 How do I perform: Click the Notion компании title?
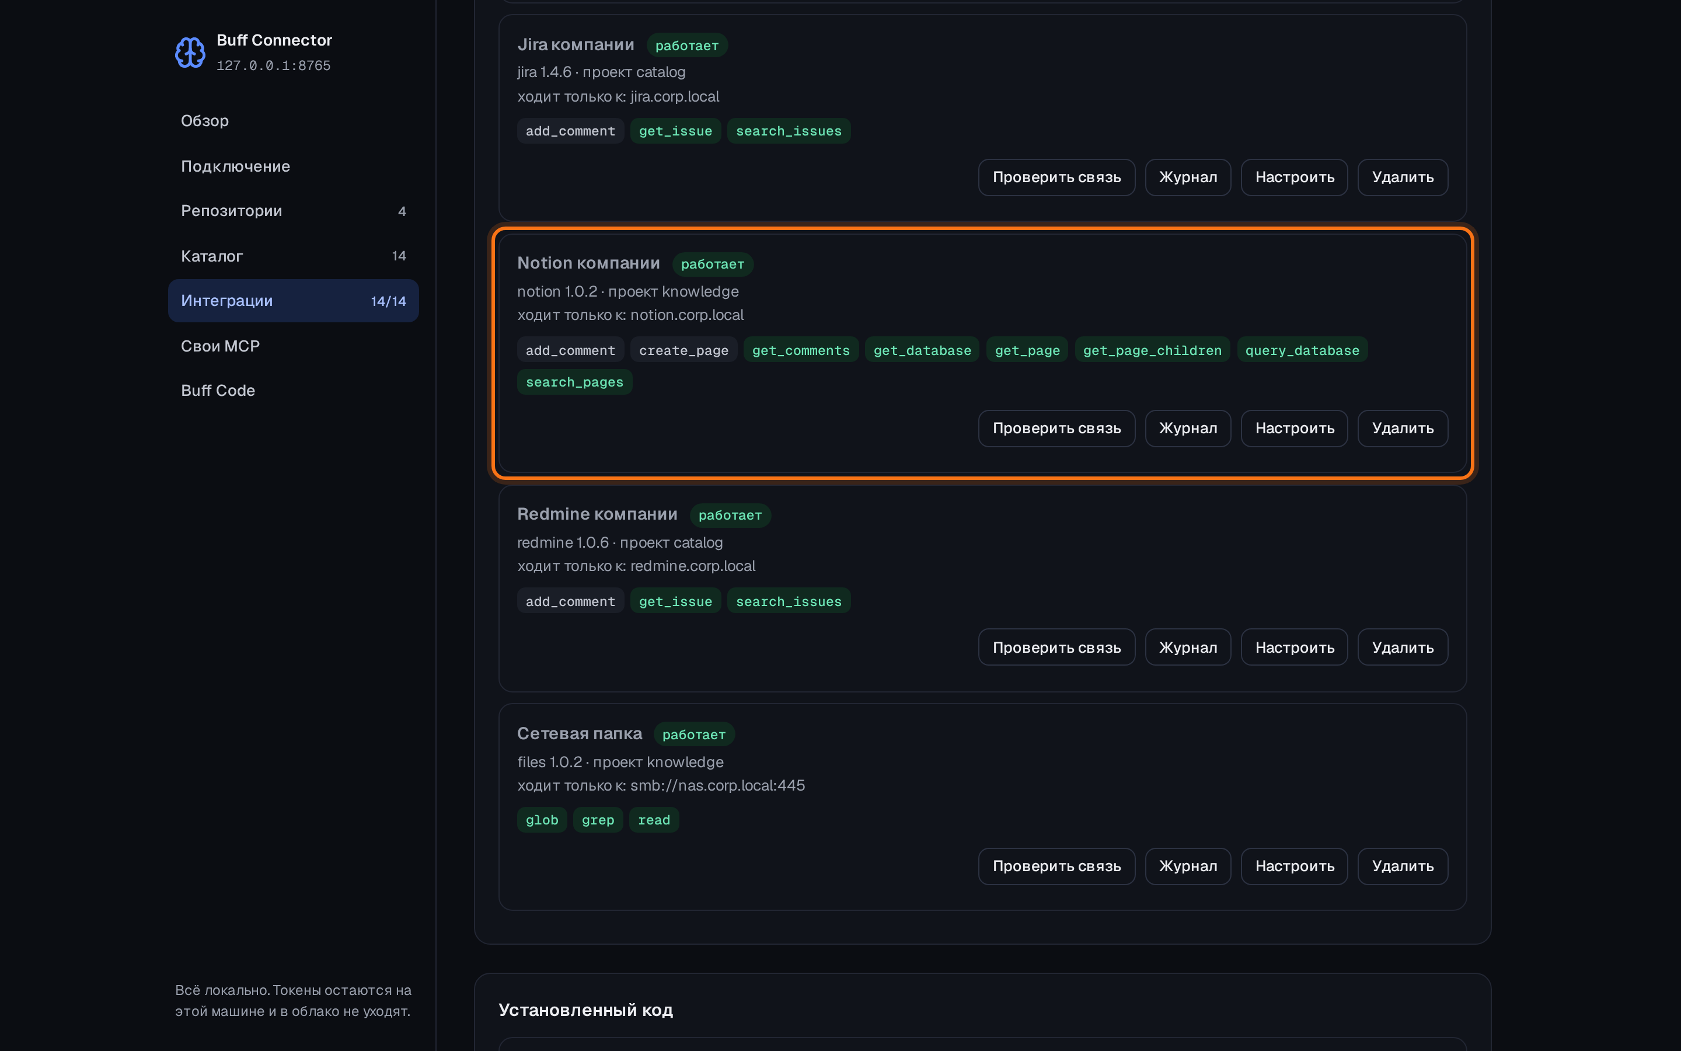click(588, 263)
